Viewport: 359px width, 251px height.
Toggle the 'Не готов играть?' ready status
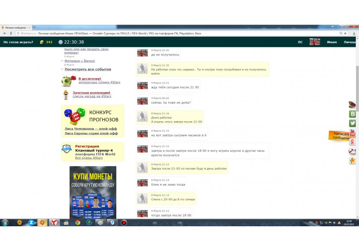click(x=18, y=42)
